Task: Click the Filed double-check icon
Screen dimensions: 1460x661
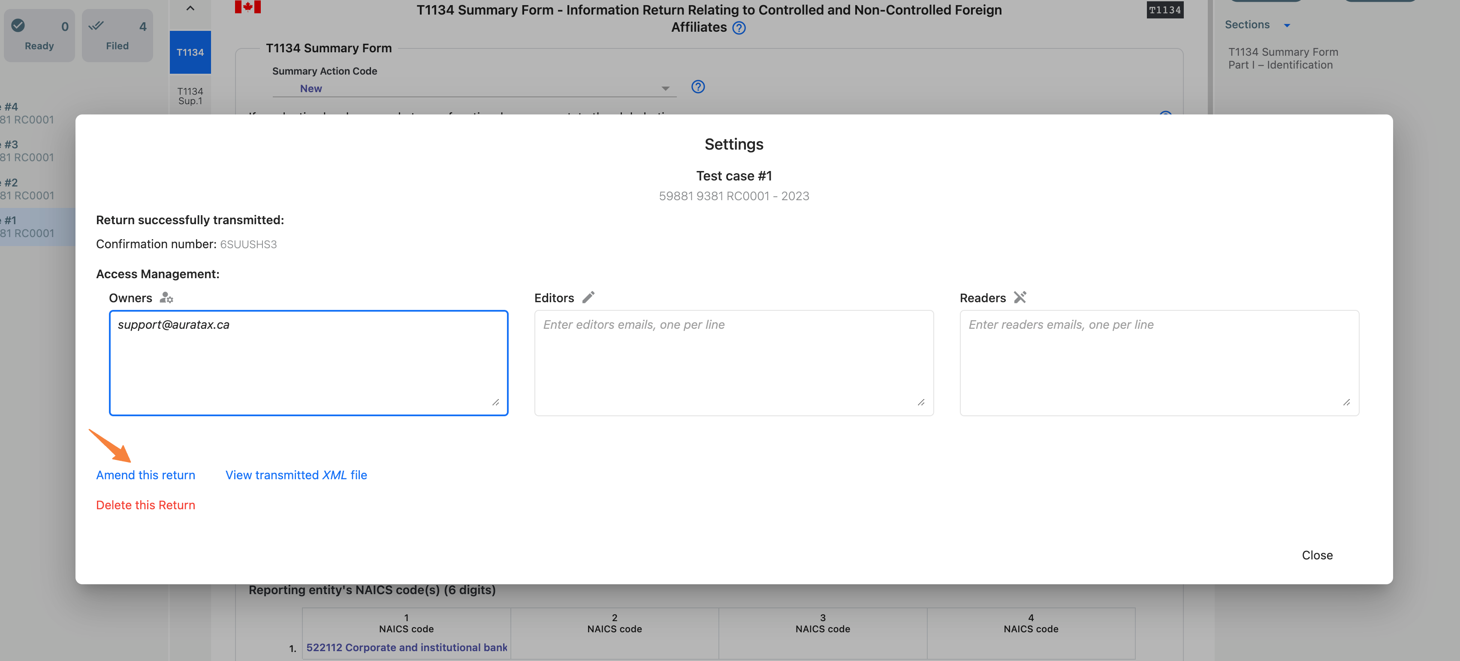Action: coord(96,25)
